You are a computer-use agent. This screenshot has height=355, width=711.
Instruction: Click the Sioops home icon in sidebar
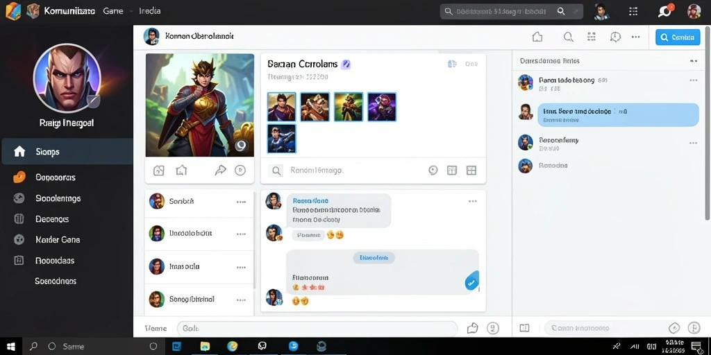point(19,152)
